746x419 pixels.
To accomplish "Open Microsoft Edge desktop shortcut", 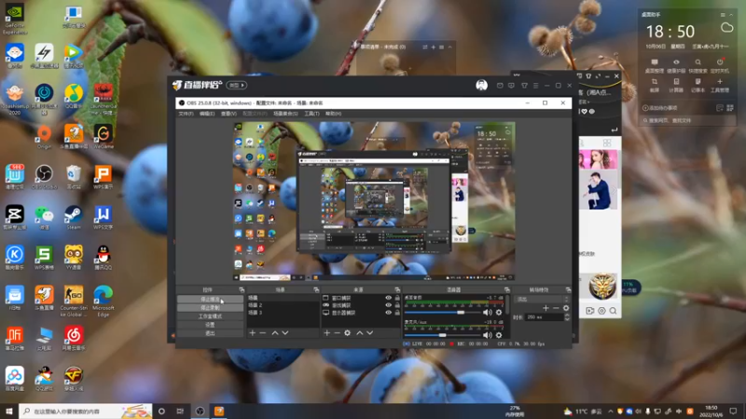I will click(x=104, y=300).
